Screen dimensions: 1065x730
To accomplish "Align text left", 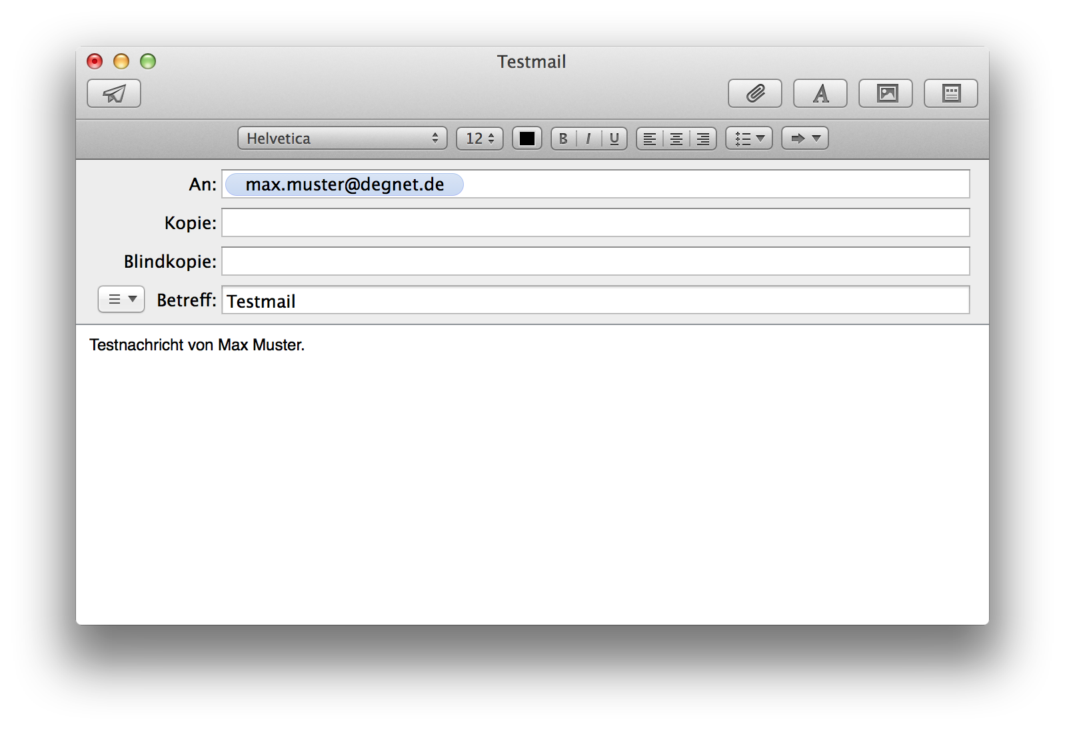I will 650,139.
